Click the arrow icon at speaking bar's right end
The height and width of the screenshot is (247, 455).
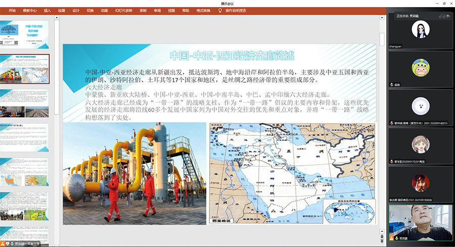pyautogui.click(x=448, y=16)
